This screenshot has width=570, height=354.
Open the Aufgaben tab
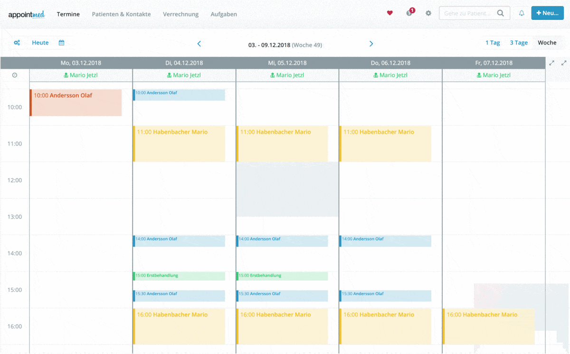coord(224,14)
